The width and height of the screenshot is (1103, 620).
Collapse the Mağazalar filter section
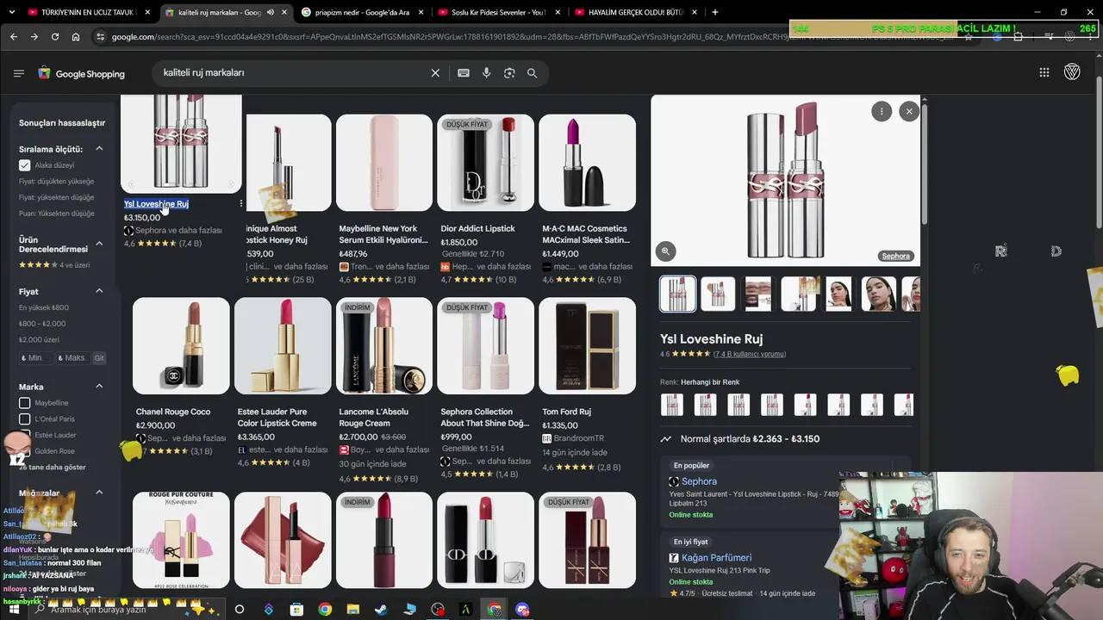[99, 493]
